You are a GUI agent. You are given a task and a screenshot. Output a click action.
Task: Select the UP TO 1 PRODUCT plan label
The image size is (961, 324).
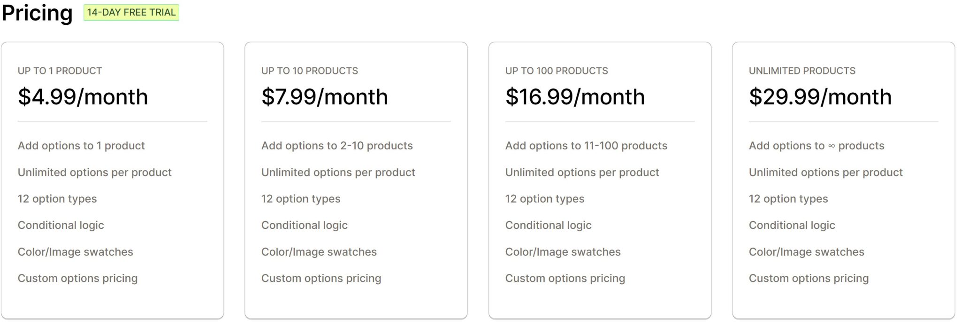pos(60,71)
